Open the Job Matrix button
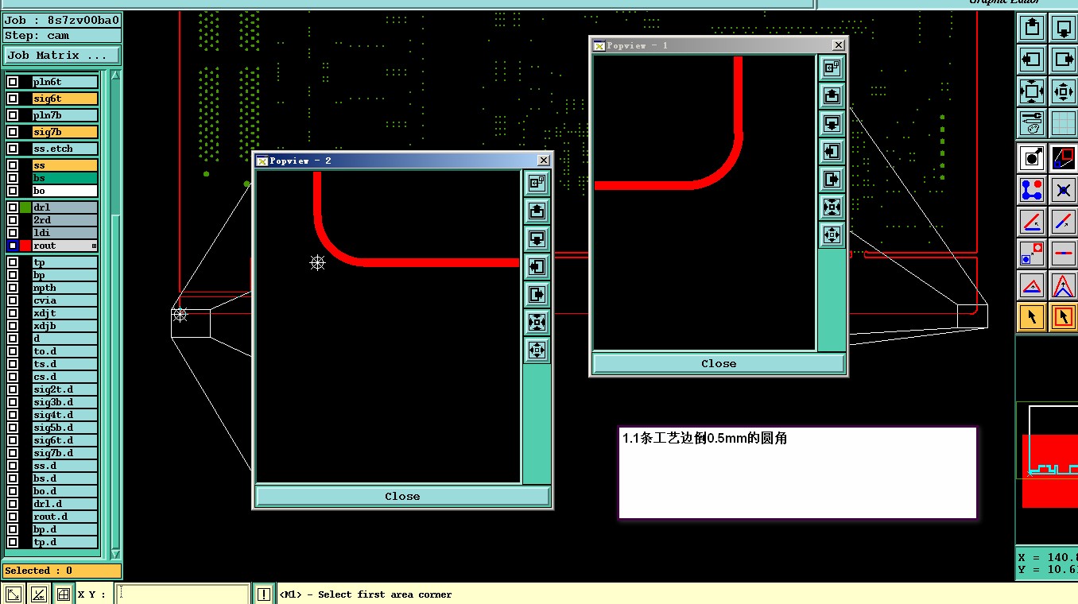The height and width of the screenshot is (604, 1078). tap(62, 56)
